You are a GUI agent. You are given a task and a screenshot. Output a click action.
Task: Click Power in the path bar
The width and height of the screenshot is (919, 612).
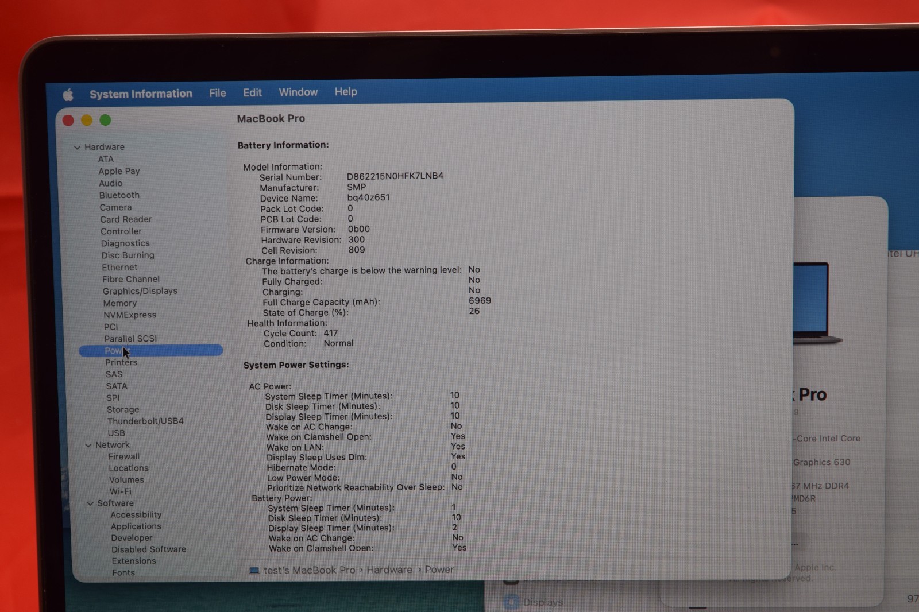(439, 570)
